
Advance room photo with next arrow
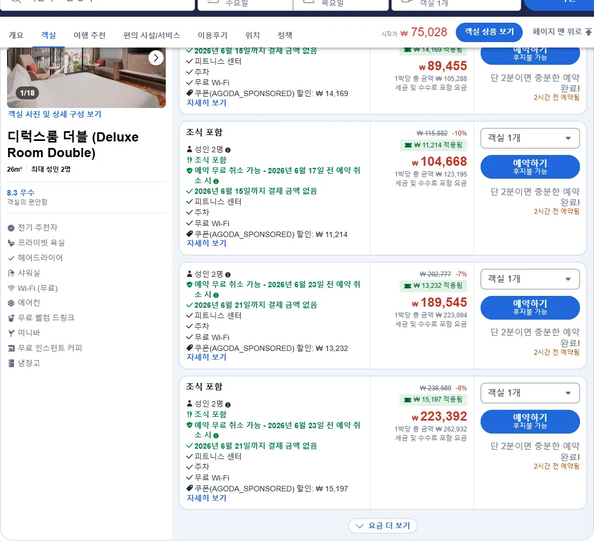(x=156, y=58)
